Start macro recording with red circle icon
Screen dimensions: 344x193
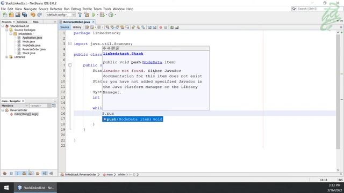161,27
